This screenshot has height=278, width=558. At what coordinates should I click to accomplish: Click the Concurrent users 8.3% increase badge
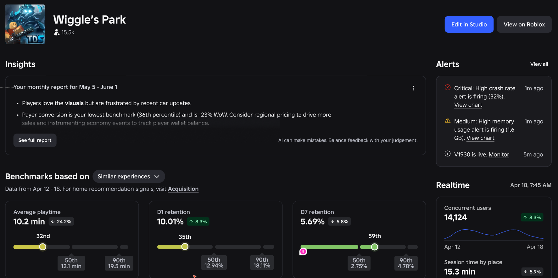pyautogui.click(x=532, y=217)
